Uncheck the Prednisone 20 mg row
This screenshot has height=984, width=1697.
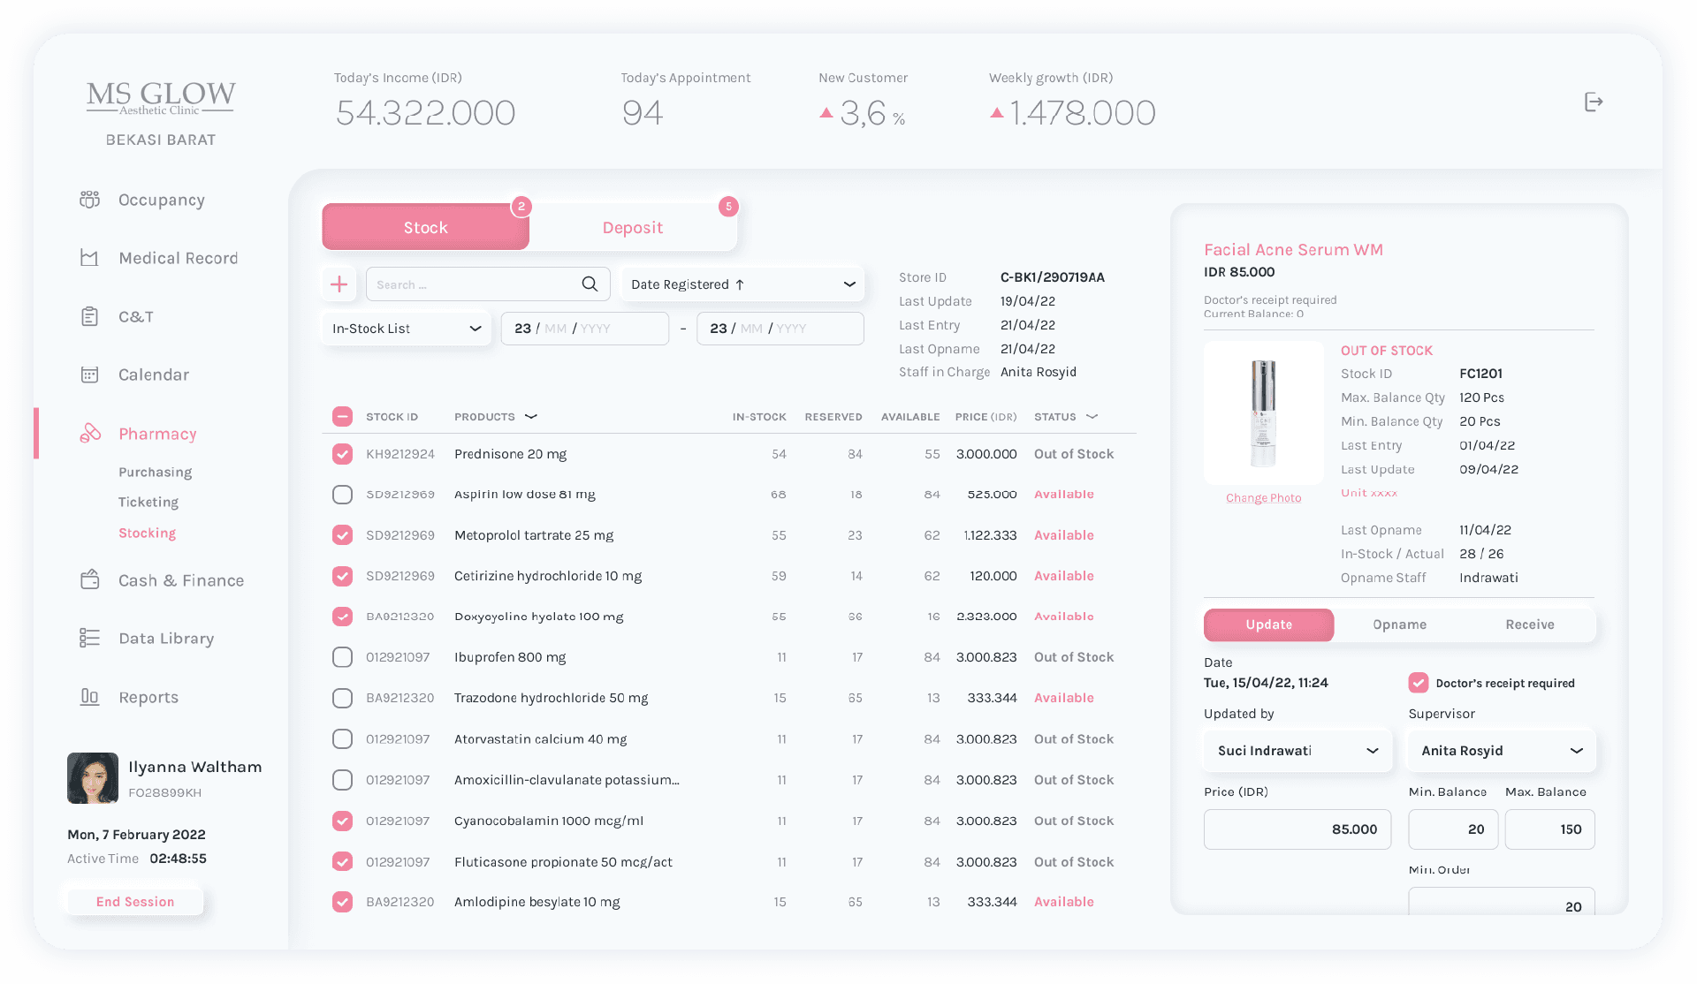[342, 454]
